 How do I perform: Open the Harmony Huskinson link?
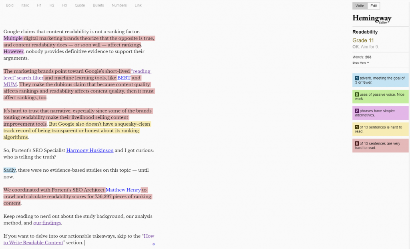pyautogui.click(x=90, y=151)
